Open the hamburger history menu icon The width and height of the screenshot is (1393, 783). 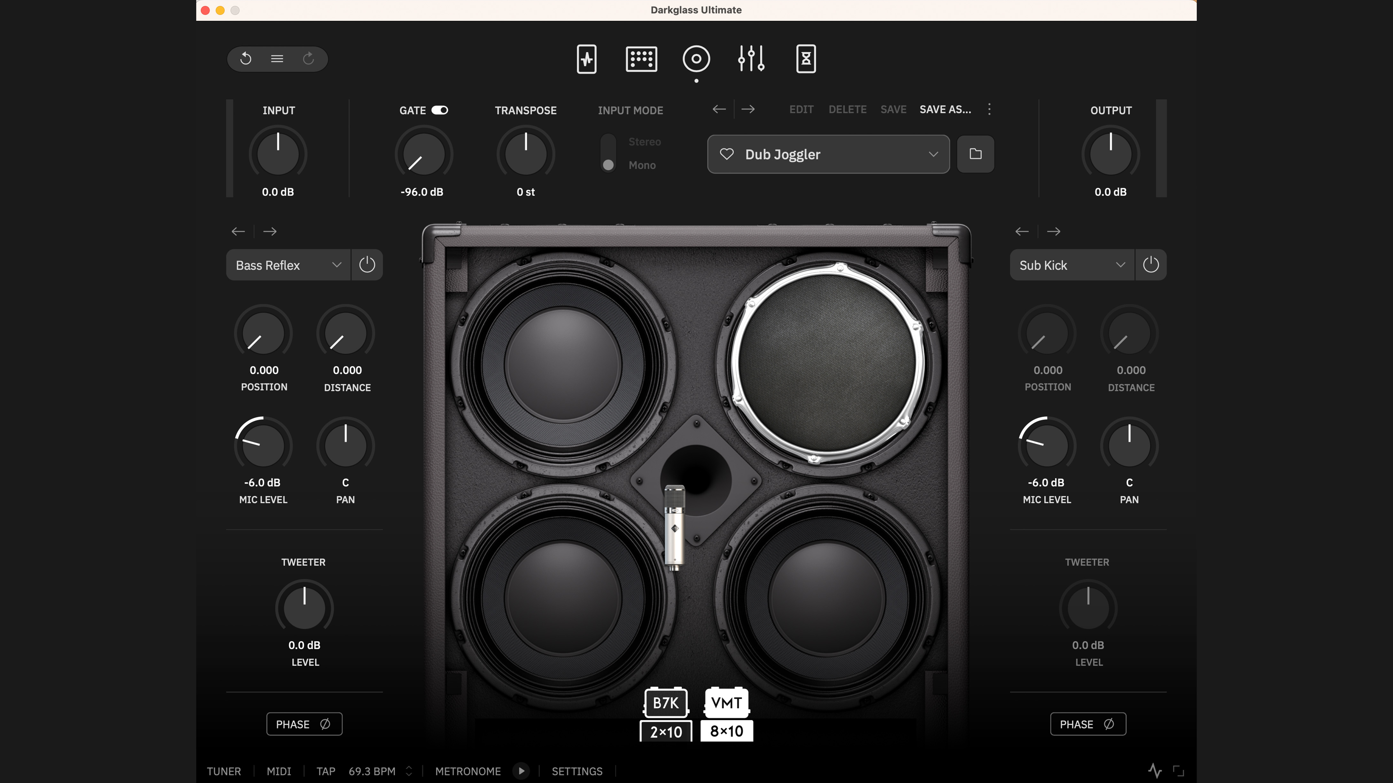coord(277,58)
